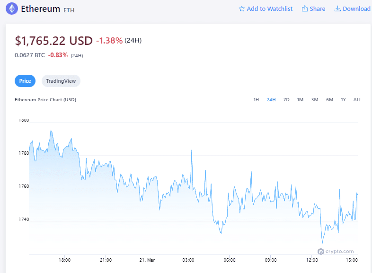Click the 1760 y-axis label
Screen dimensions: 372x273
click(x=24, y=186)
